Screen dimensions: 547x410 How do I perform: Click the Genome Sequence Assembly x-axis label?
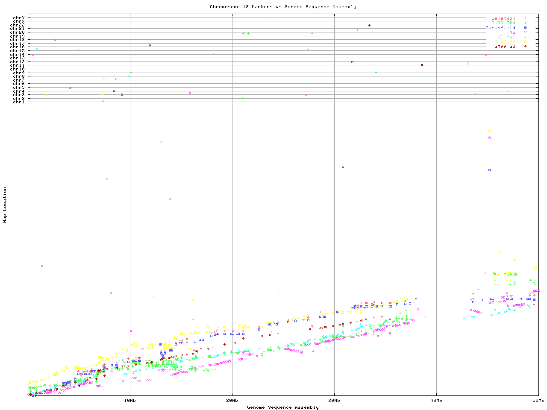click(283, 407)
